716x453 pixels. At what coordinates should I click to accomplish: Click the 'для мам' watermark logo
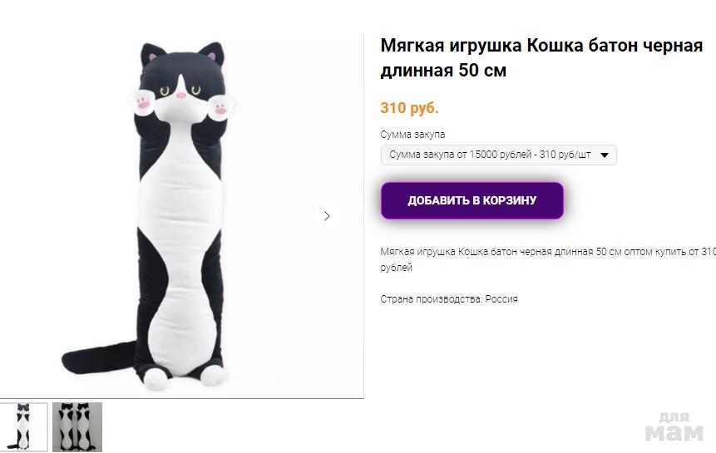pos(673,426)
